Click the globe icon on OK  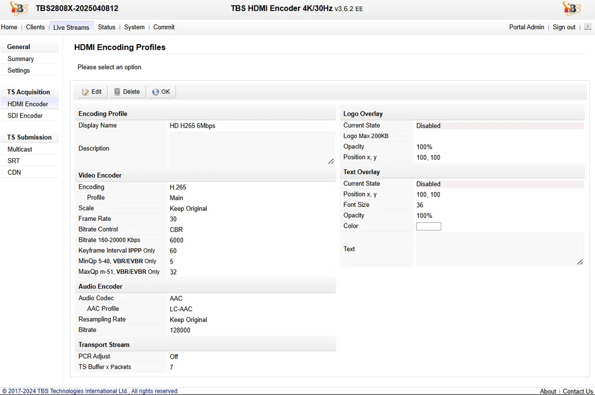[x=155, y=92]
